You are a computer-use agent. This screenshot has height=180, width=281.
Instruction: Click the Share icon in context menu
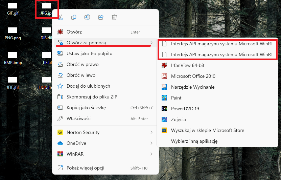[101, 17]
